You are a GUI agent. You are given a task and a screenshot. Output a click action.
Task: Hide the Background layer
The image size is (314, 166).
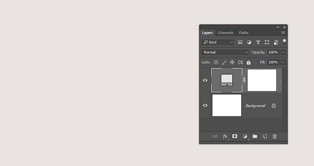pyautogui.click(x=205, y=105)
